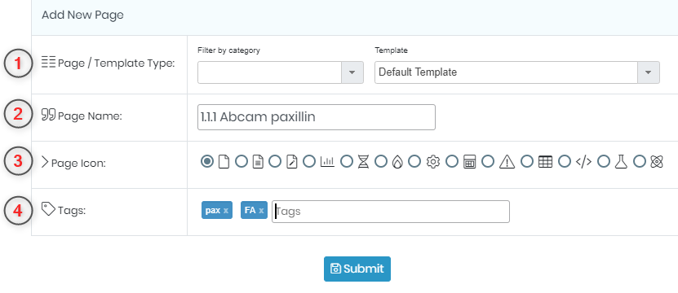This screenshot has width=678, height=293.
Task: Select radio button next to atom icon
Action: (640, 162)
